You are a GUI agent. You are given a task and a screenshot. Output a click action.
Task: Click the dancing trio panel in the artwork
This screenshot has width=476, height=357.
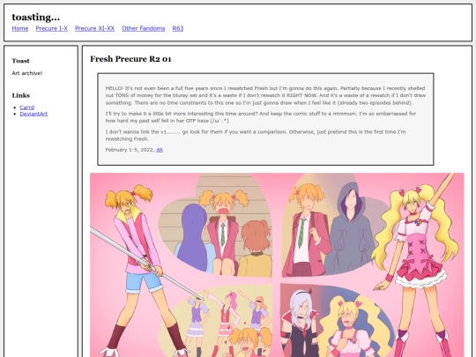click(217, 320)
